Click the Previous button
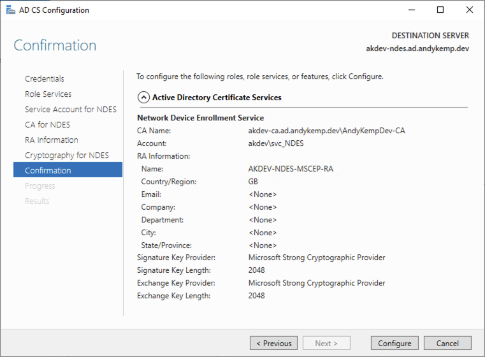 point(274,343)
